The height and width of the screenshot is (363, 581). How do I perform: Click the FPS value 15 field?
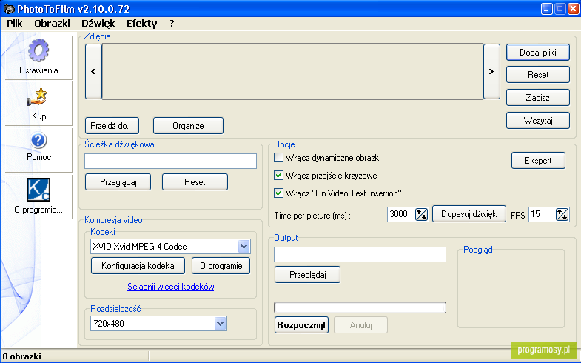[542, 214]
